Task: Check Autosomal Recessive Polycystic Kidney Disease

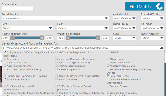Action: click(108, 69)
